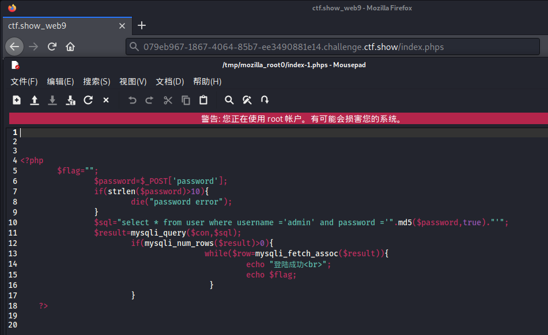Viewport: 548px width, 335px height.
Task: Click the Save As toolbar icon
Action: 70,100
